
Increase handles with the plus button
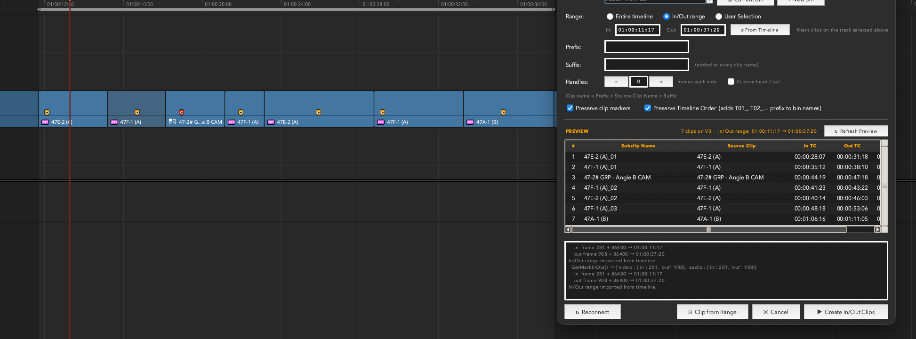tap(661, 81)
